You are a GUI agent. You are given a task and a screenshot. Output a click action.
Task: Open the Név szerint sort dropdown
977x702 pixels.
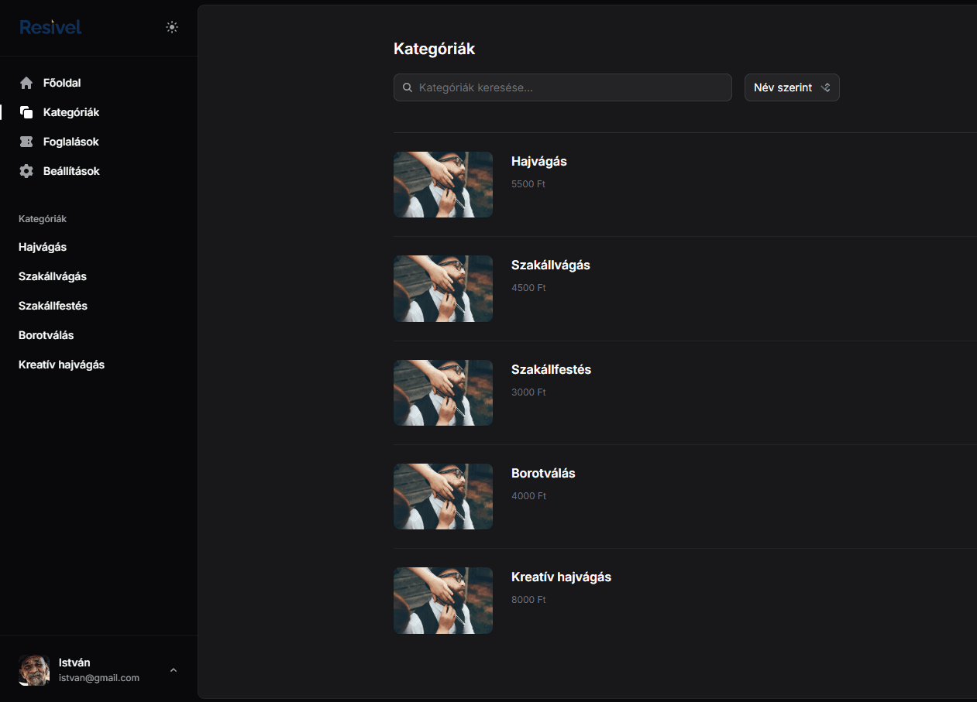792,87
